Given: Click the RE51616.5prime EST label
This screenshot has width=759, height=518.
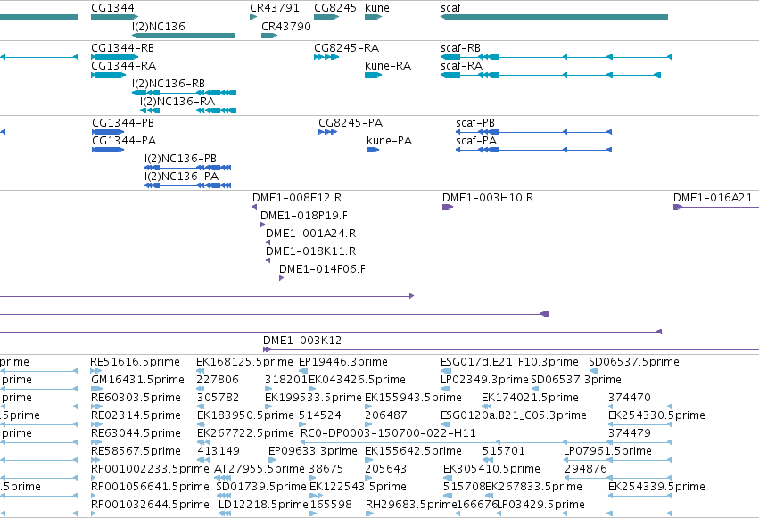Looking at the screenshot, I should pos(135,362).
